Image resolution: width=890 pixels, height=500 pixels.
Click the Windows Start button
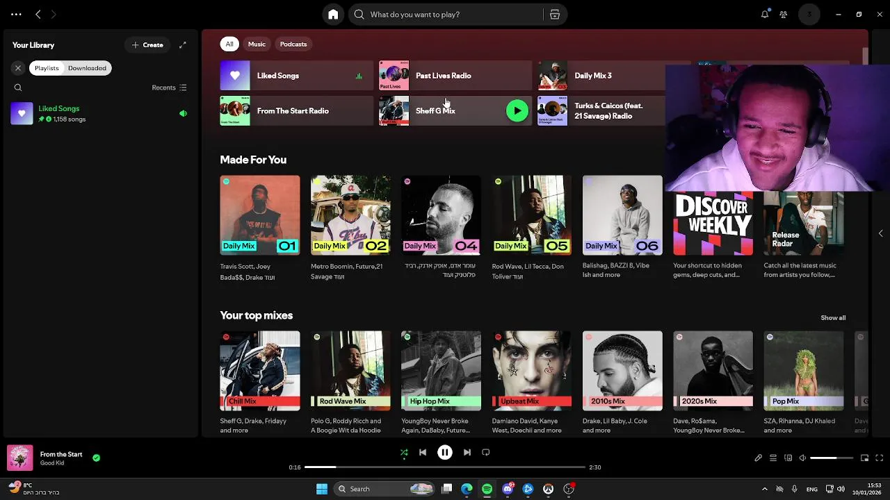point(322,489)
